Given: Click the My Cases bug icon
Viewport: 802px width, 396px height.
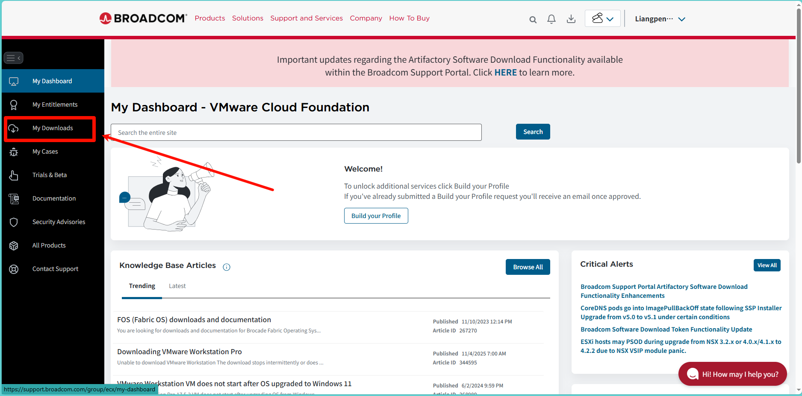Looking at the screenshot, I should pyautogui.click(x=14, y=151).
